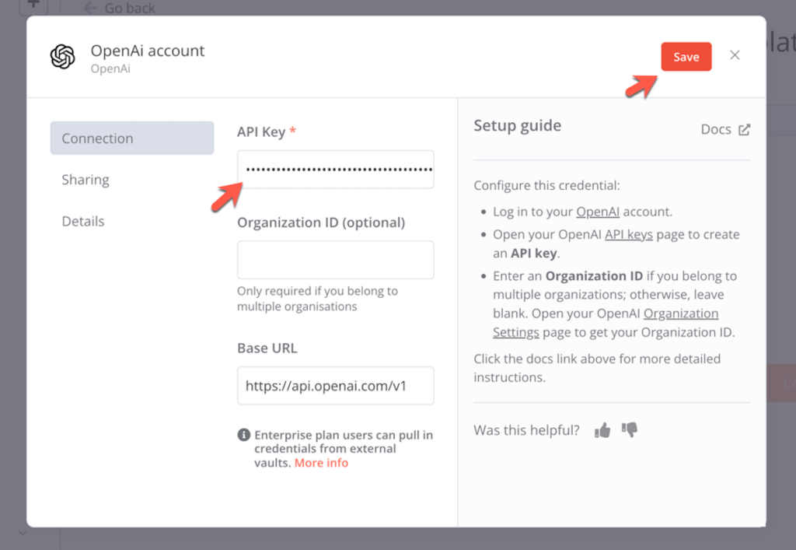Open the Organization Settings link
The image size is (796, 550).
[x=681, y=313]
